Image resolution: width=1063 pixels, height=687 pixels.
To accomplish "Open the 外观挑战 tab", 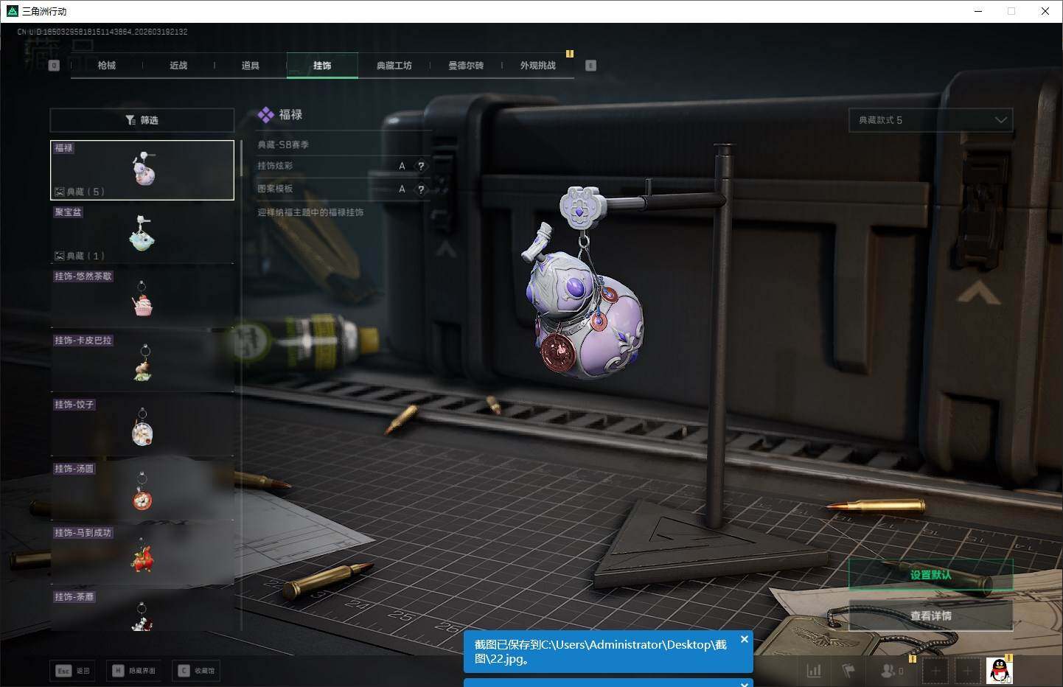I will pos(538,66).
